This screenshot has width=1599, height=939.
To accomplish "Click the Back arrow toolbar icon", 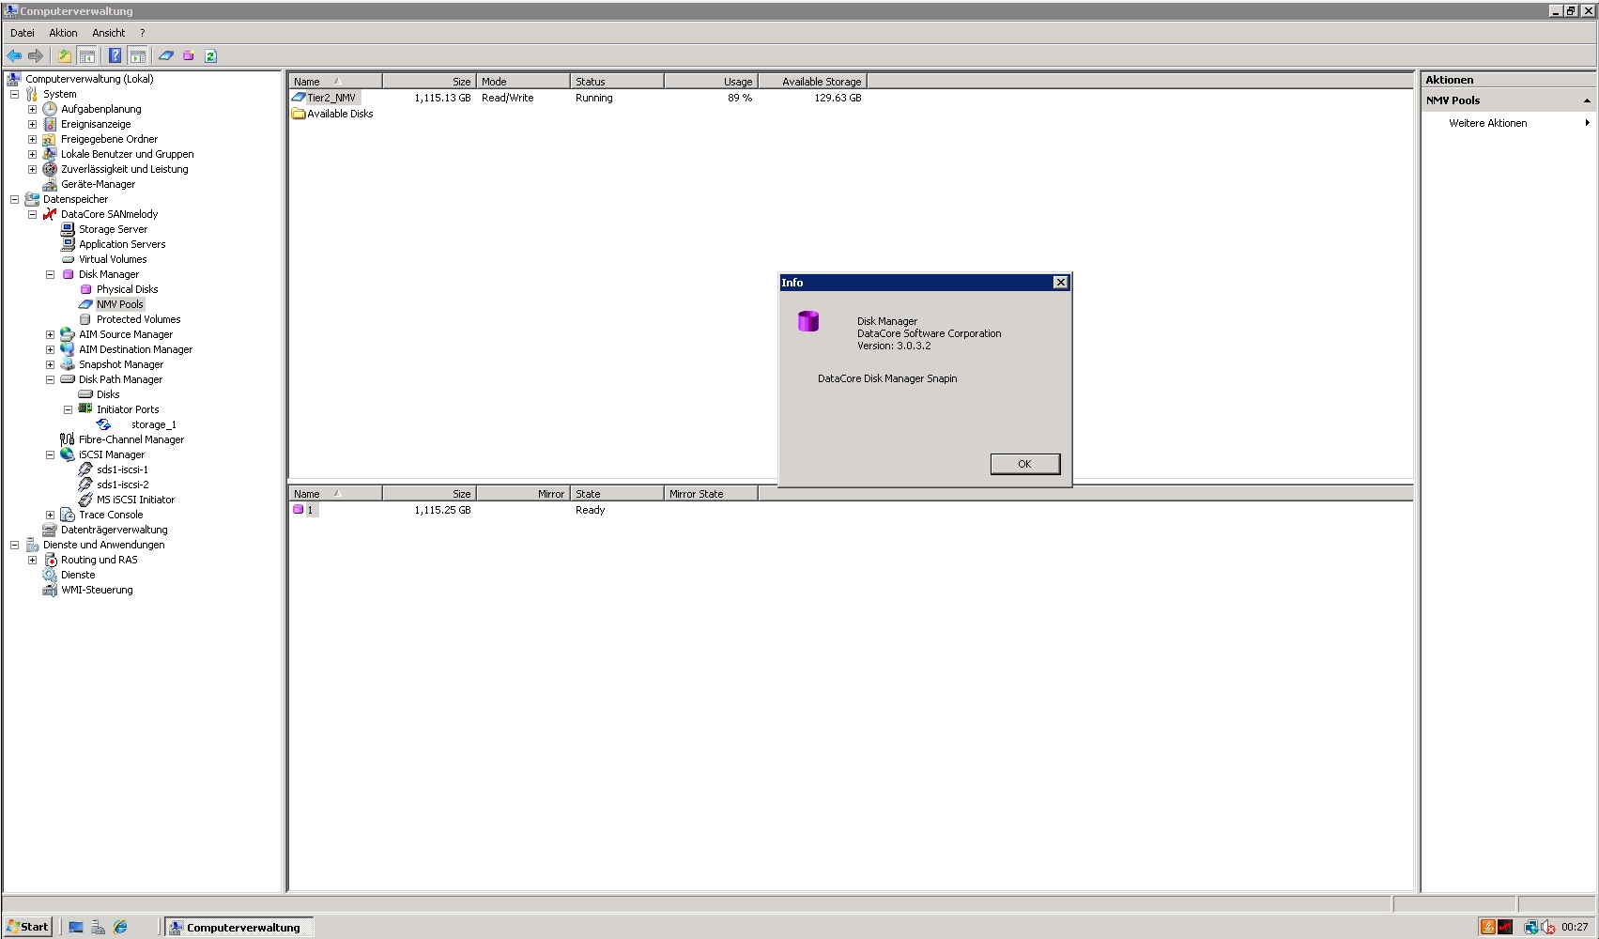I will [14, 56].
